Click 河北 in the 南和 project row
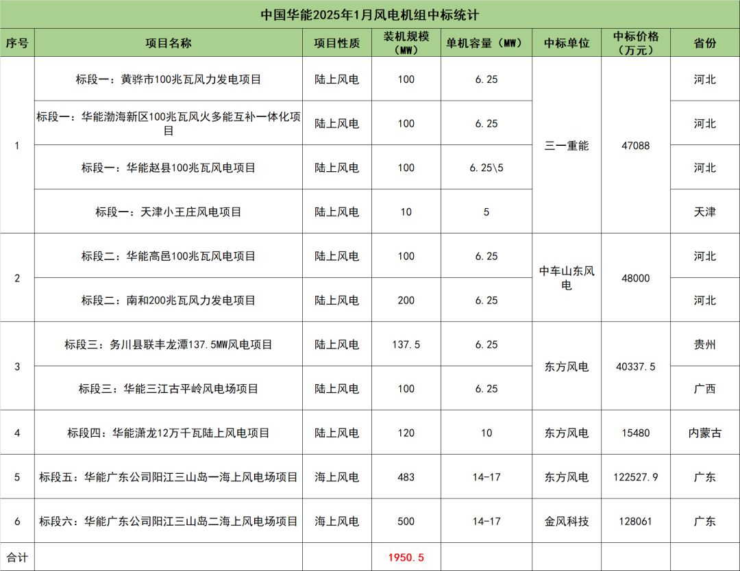Image resolution: width=740 pixels, height=571 pixels. click(705, 300)
